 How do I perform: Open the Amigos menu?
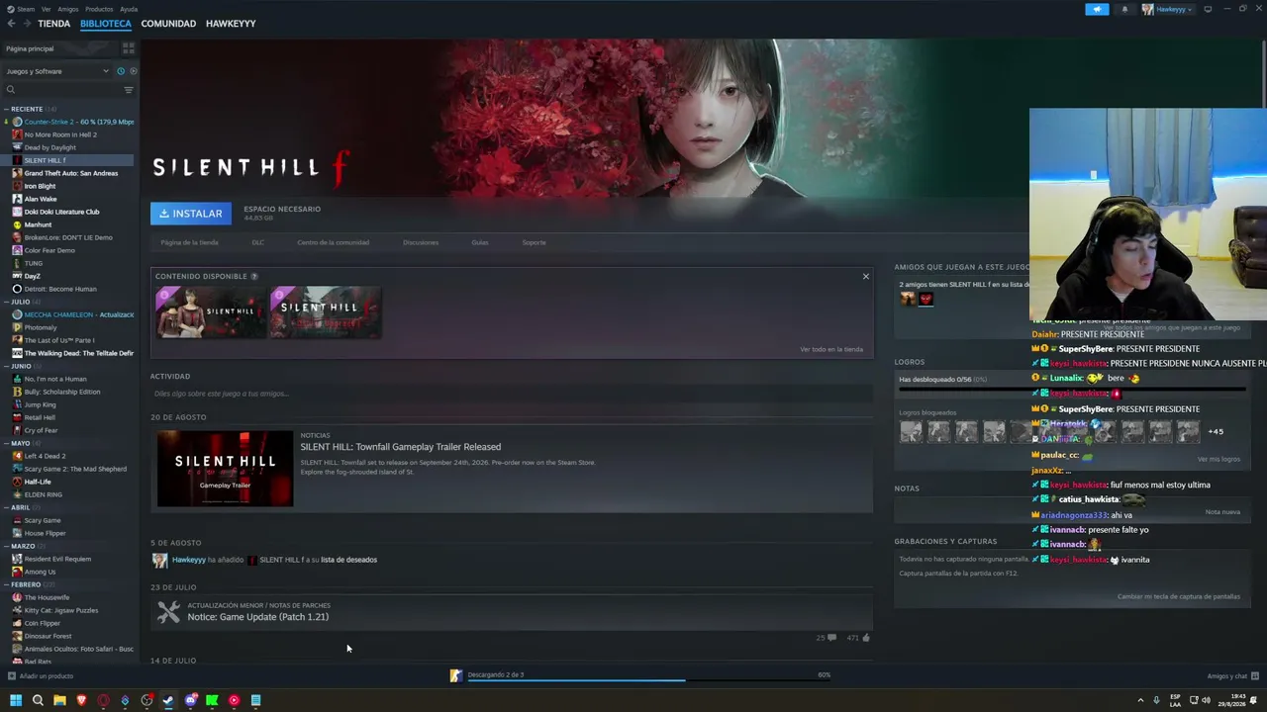[x=68, y=9]
